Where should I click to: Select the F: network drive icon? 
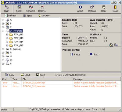pyautogui.click(x=7, y=53)
